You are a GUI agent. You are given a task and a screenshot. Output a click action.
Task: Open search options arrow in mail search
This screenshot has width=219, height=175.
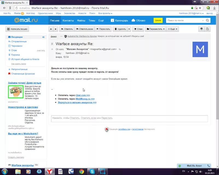tap(203, 21)
